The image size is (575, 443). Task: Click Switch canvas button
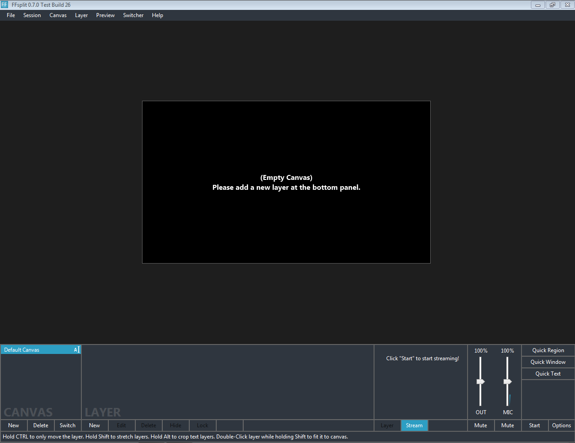67,425
